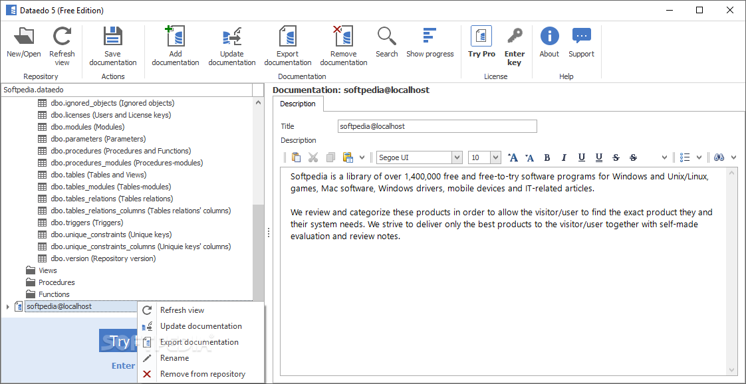
Task: Select dbo.tables_relations_columns row
Action: click(x=135, y=211)
